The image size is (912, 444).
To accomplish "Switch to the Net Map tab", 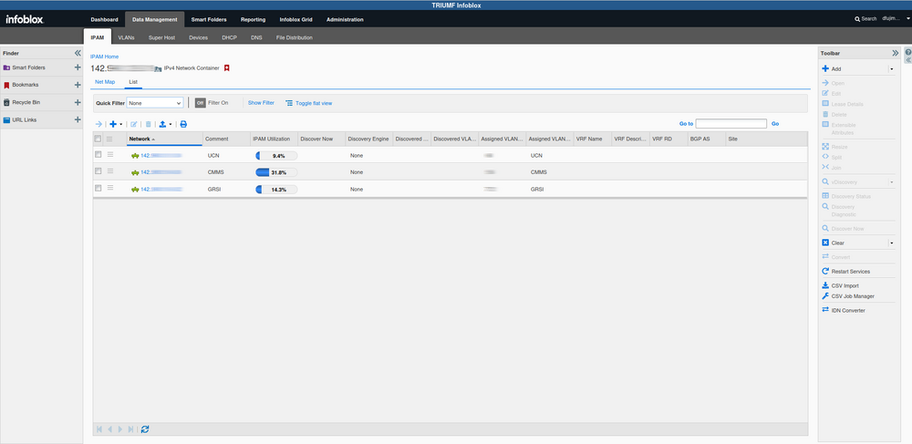I will click(105, 82).
